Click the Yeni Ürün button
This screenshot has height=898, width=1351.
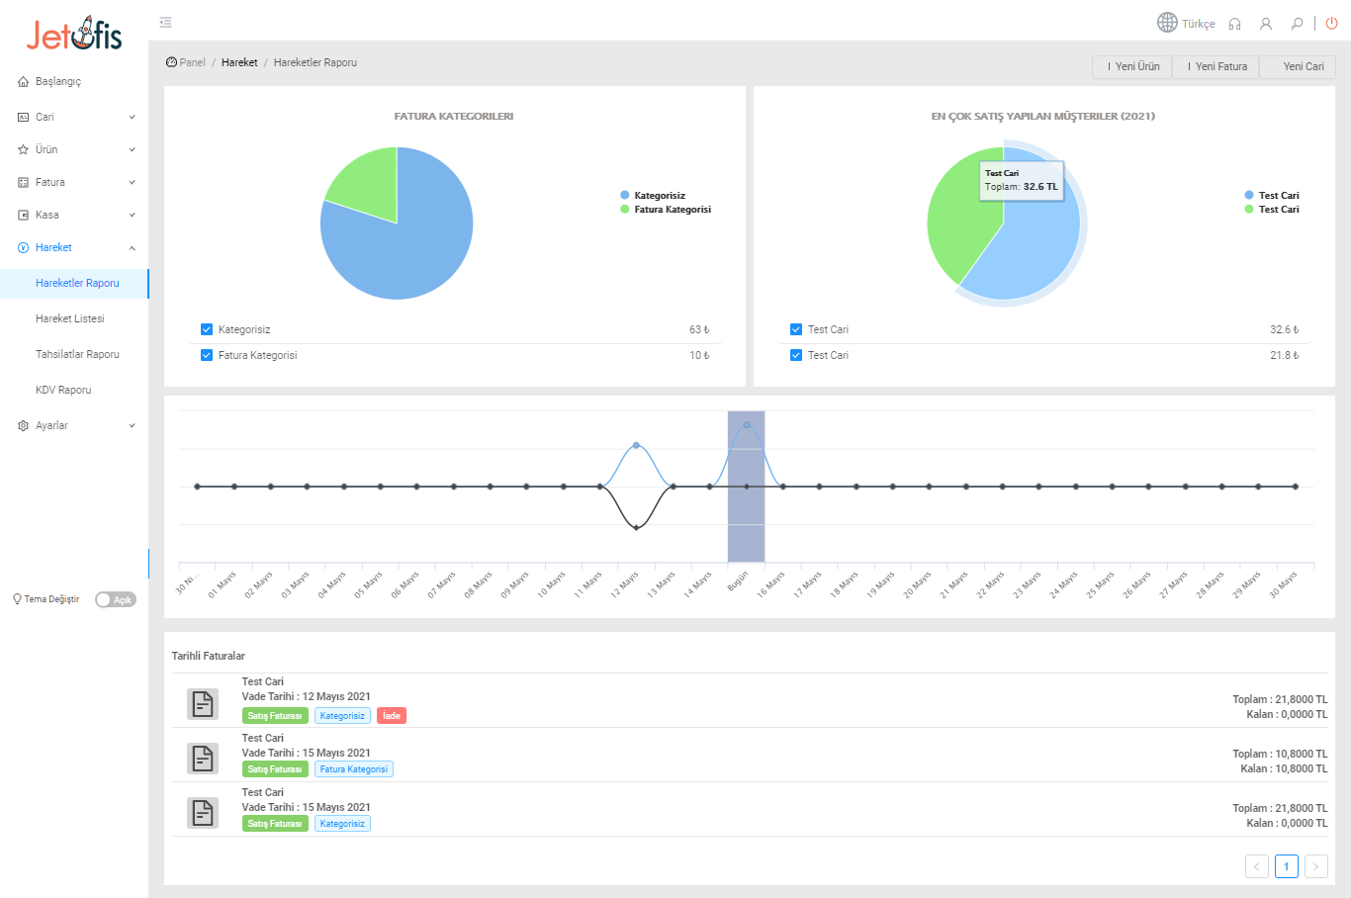point(1132,66)
